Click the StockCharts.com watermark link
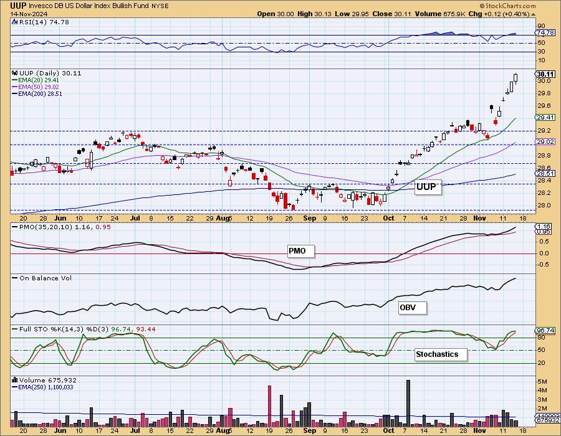Screen dimensions: 561x436 (507, 6)
